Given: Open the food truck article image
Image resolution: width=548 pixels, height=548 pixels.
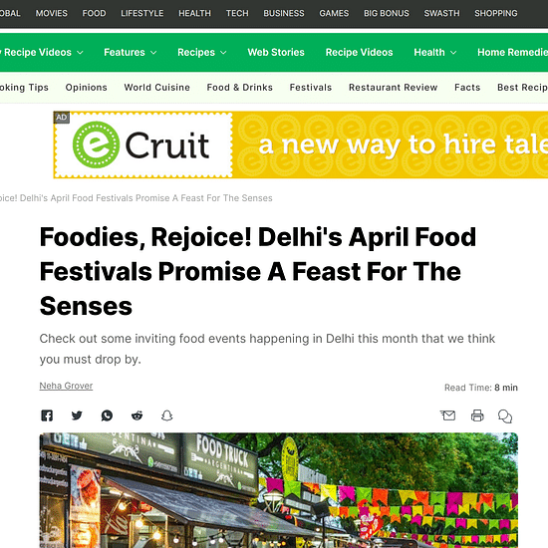Looking at the screenshot, I should coord(279,490).
